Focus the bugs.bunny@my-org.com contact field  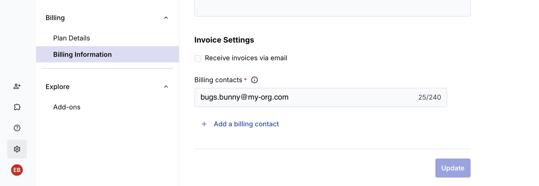click(305, 97)
